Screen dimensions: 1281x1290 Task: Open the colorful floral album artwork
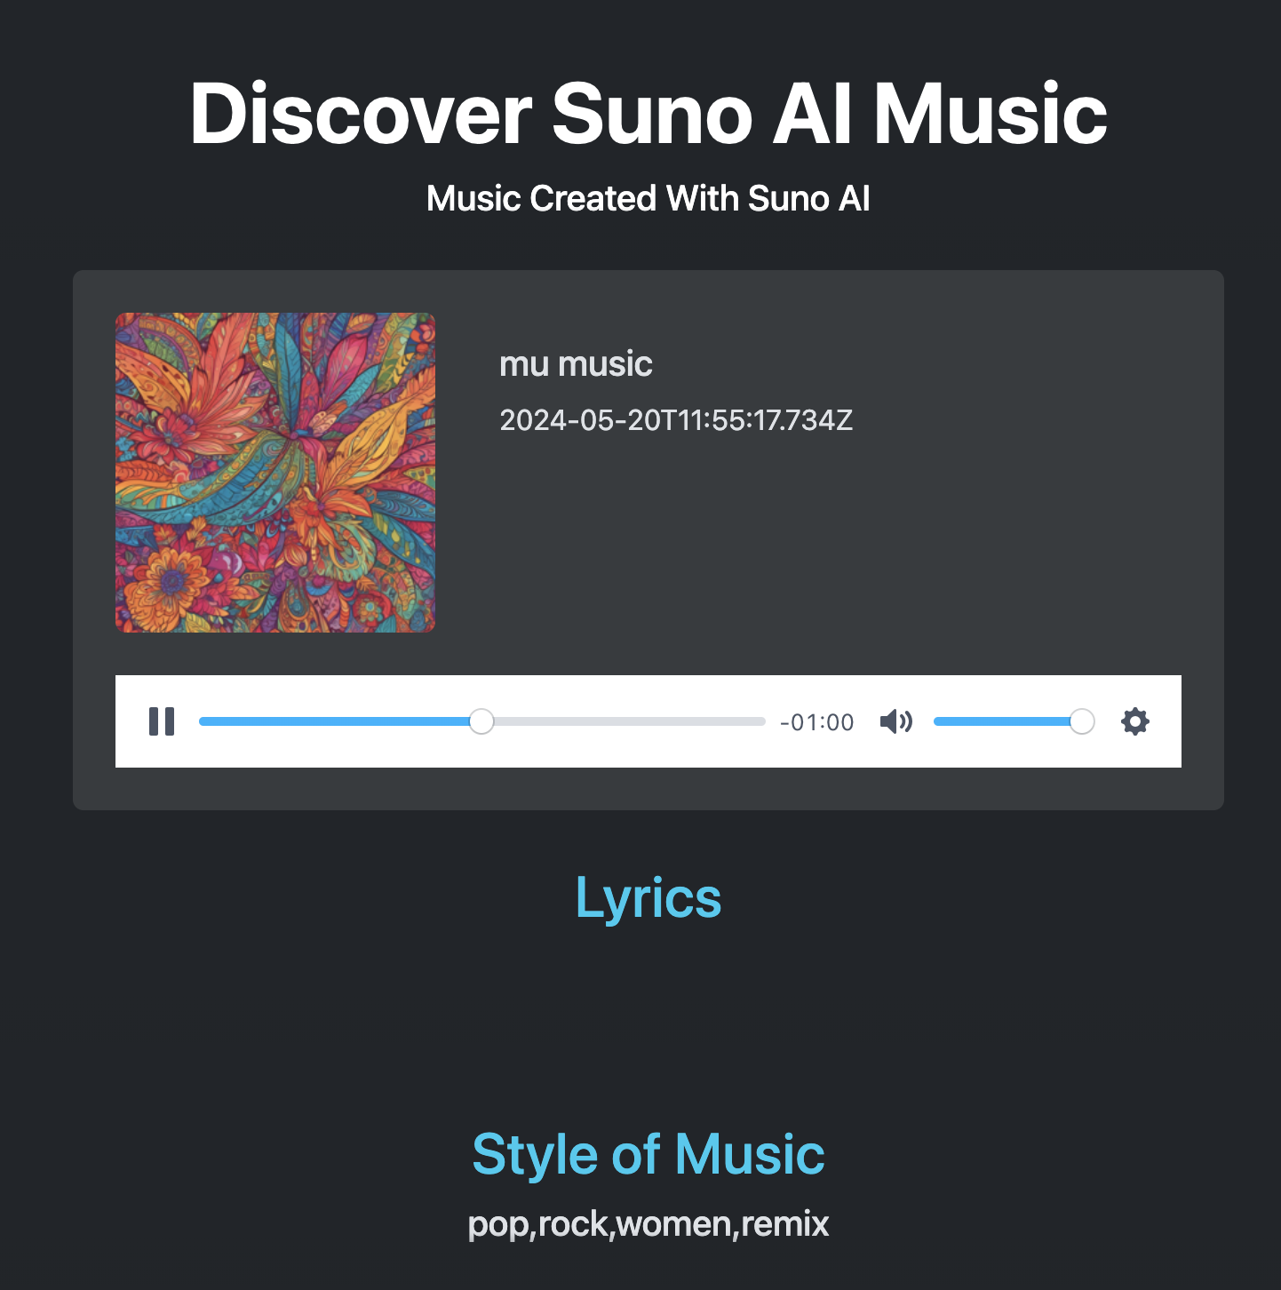click(275, 473)
